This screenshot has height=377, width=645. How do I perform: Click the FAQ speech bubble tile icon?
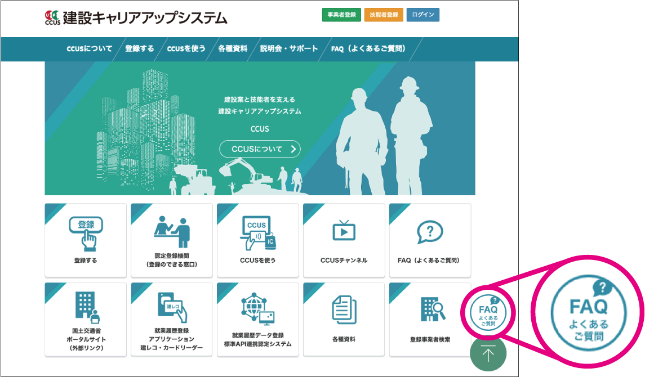[430, 232]
